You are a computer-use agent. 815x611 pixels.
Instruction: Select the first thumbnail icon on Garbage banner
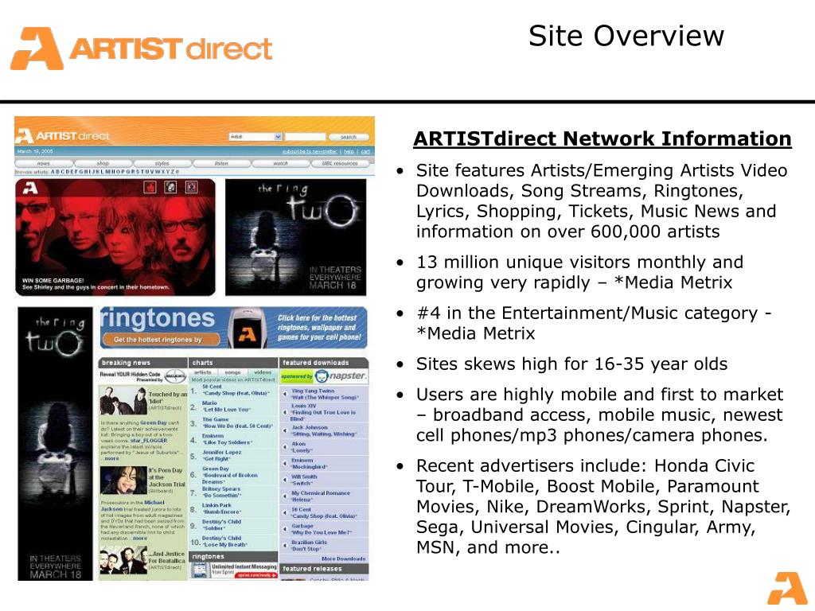(x=150, y=187)
